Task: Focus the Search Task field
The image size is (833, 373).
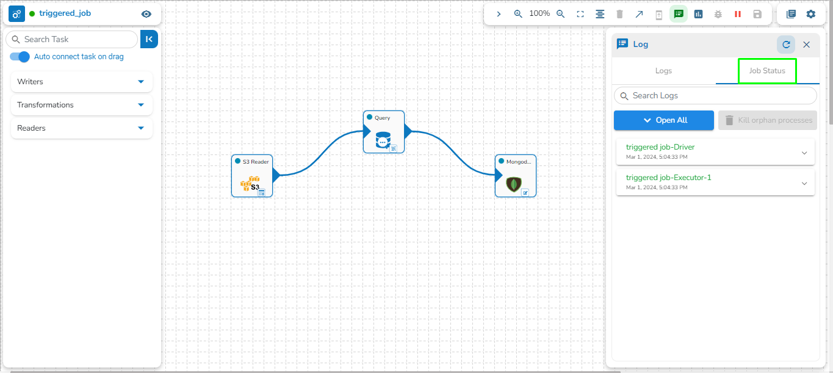Action: point(72,39)
